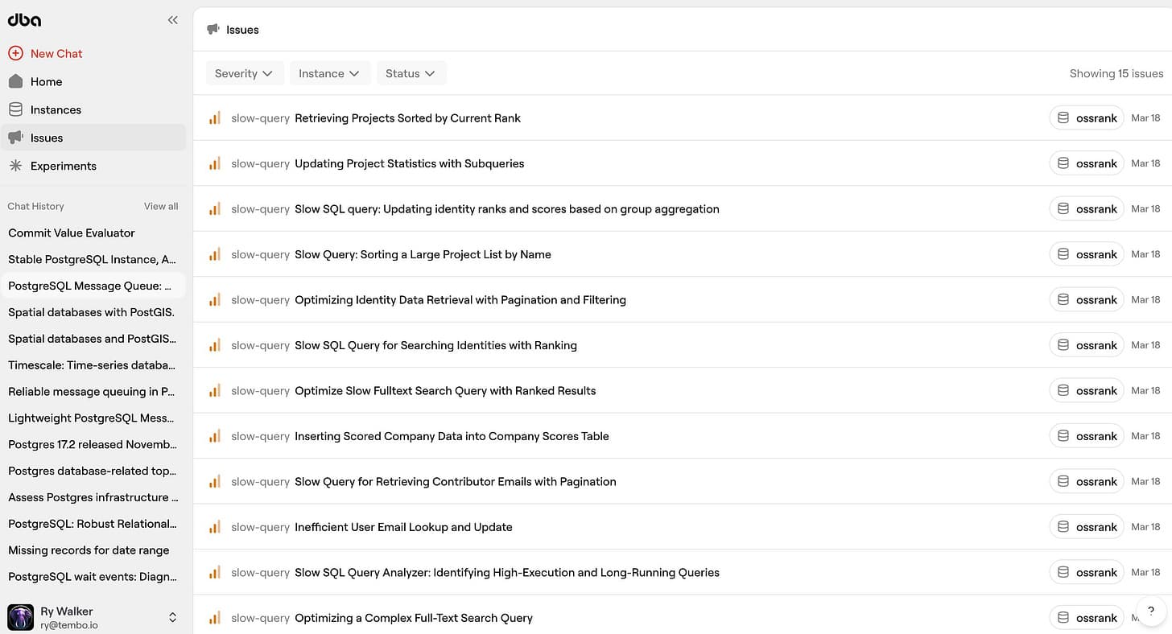Open the Severity filter dropdown
Screen dimensions: 1172x634
pos(245,73)
